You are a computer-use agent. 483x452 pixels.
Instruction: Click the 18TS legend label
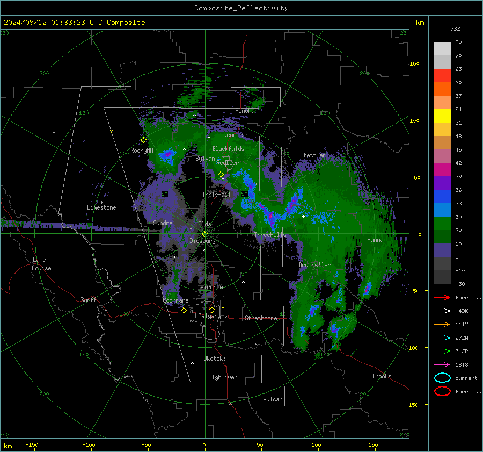click(462, 365)
